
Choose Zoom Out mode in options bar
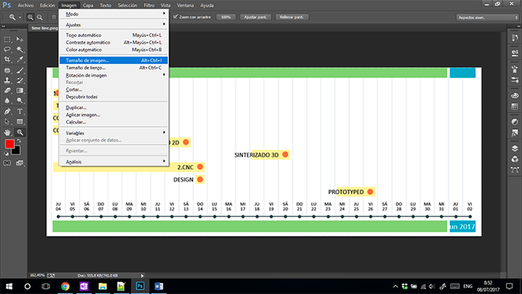point(40,17)
